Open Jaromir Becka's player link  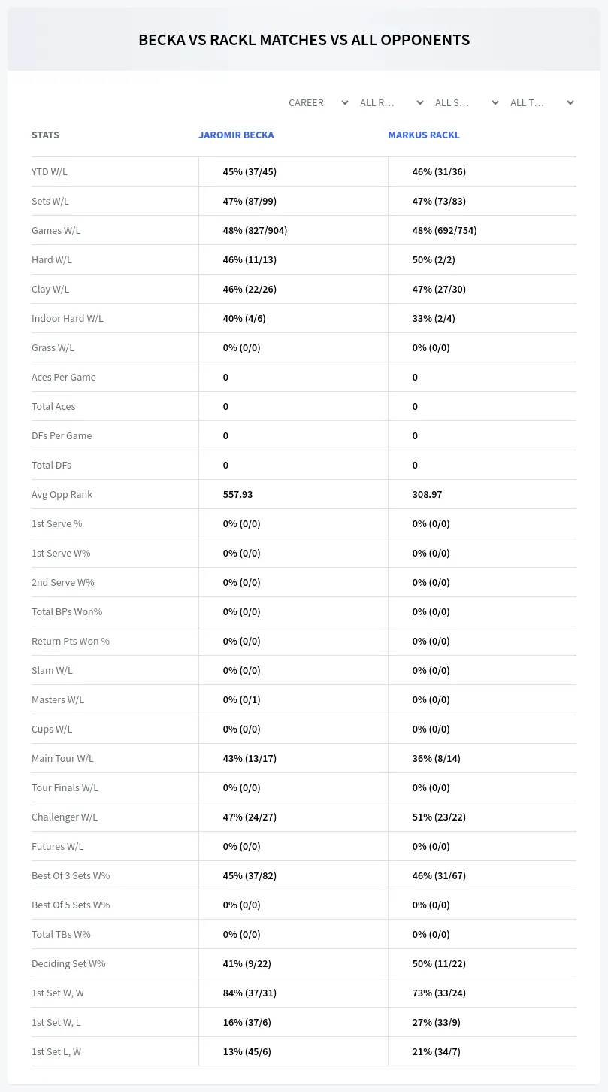point(236,135)
